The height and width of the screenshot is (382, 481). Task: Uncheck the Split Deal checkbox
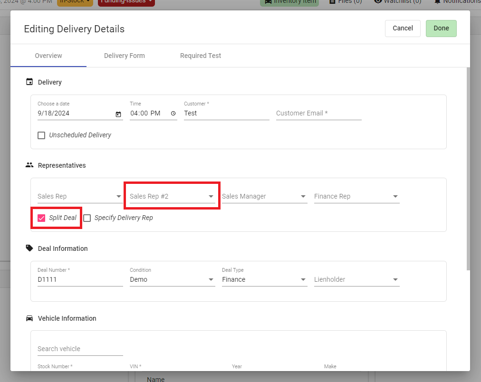[x=40, y=218]
